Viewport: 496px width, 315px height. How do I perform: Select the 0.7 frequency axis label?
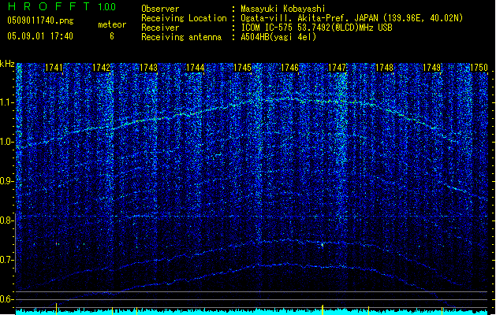coord(8,260)
